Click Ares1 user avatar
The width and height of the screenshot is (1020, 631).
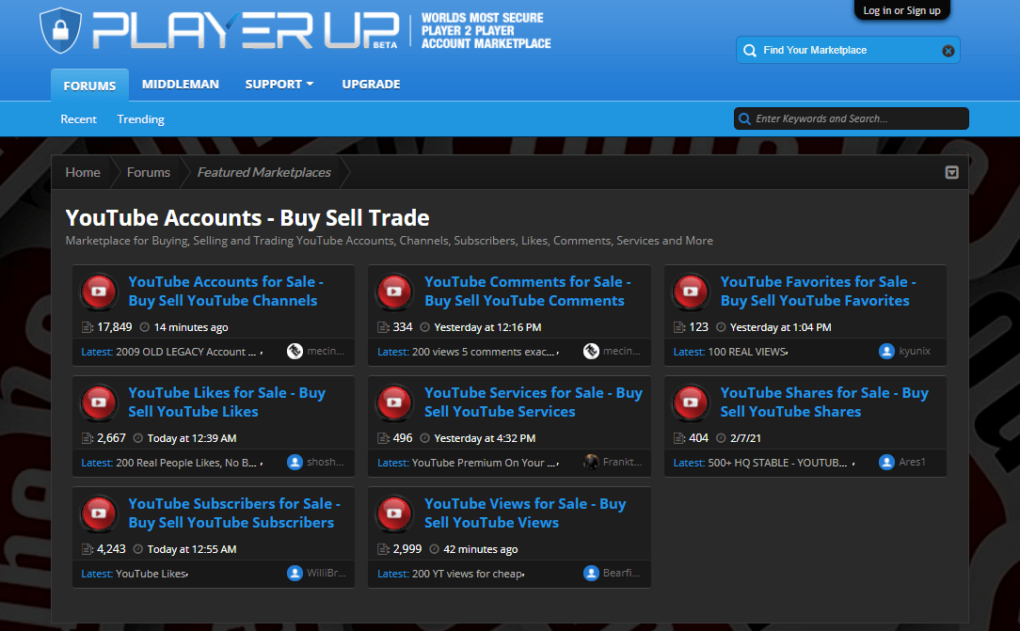tap(886, 462)
